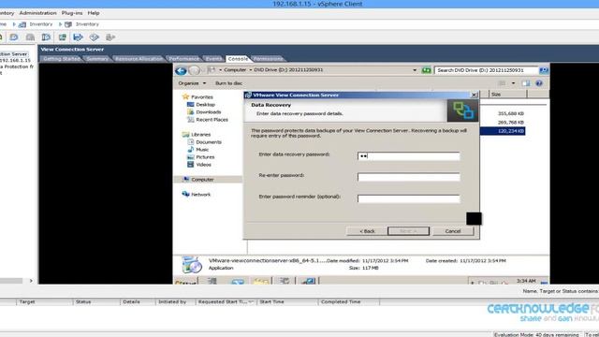Select Network in navigation pane

pyautogui.click(x=200, y=195)
